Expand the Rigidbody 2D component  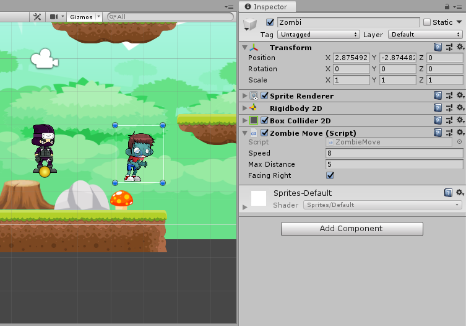coord(244,108)
